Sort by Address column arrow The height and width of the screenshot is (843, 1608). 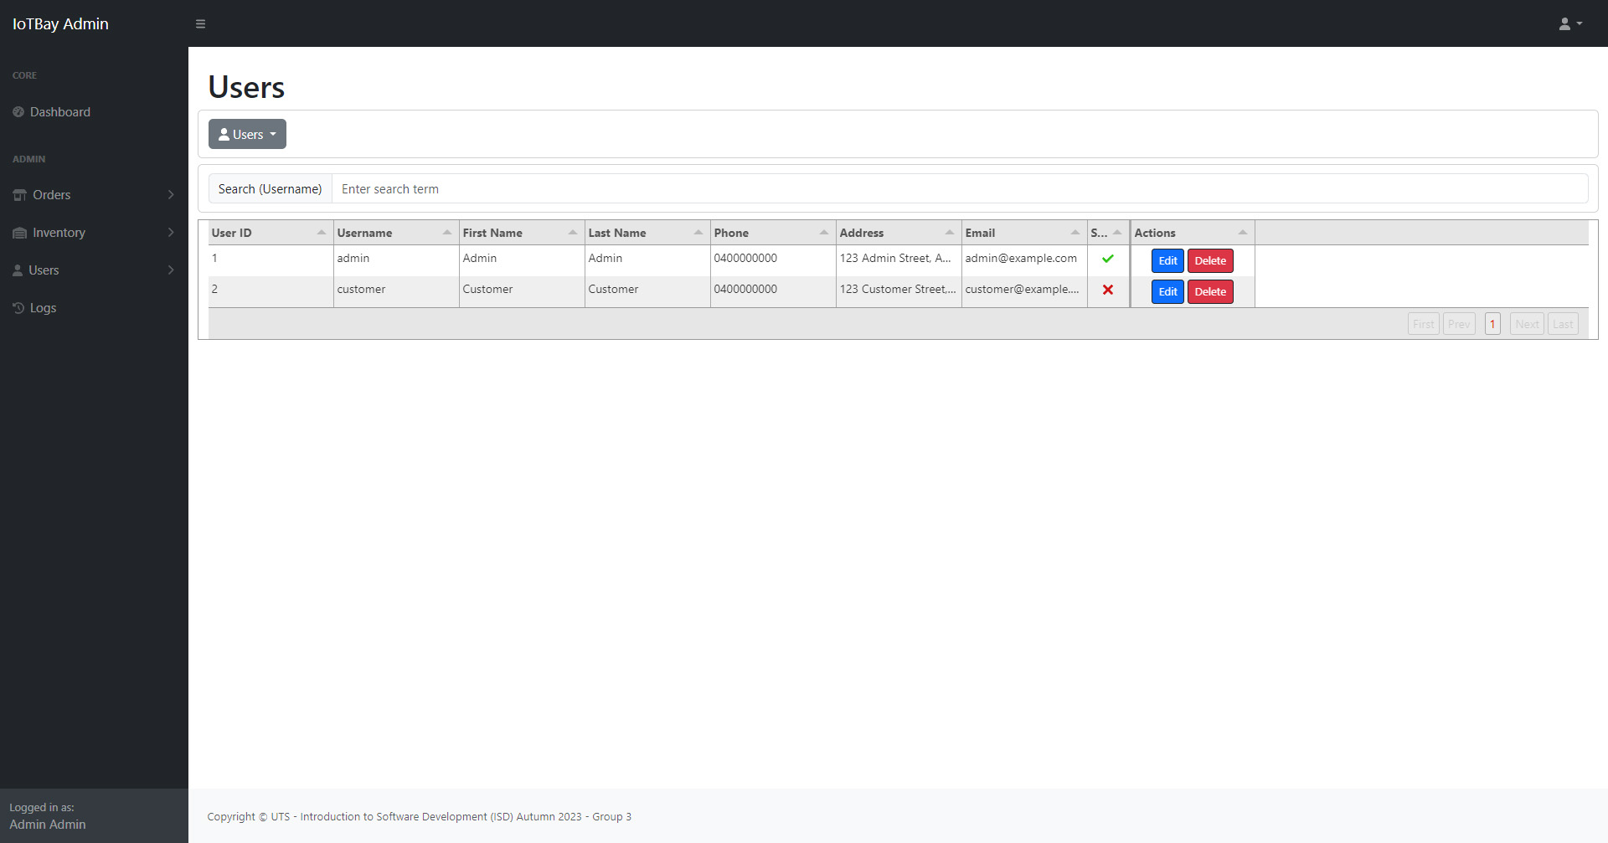[x=950, y=233]
